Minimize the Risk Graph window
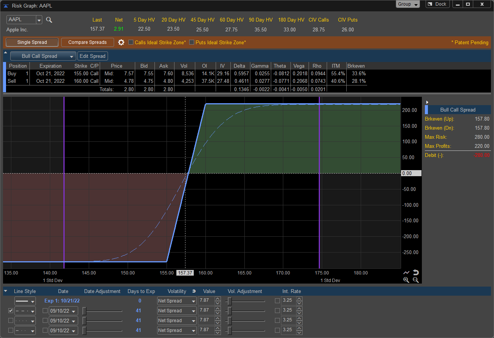Image resolution: width=494 pixels, height=338 pixels. [458, 4]
